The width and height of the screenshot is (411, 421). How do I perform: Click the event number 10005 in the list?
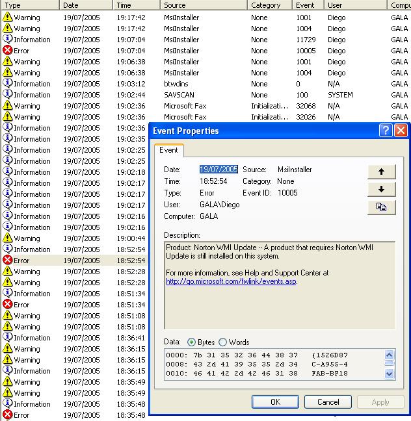point(306,51)
